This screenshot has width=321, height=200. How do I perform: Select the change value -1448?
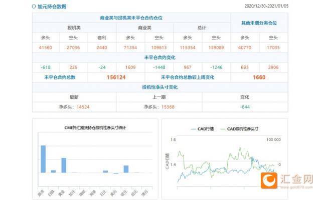[x=159, y=67]
